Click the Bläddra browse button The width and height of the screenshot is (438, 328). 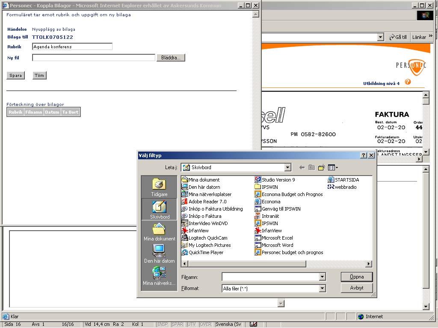click(171, 58)
